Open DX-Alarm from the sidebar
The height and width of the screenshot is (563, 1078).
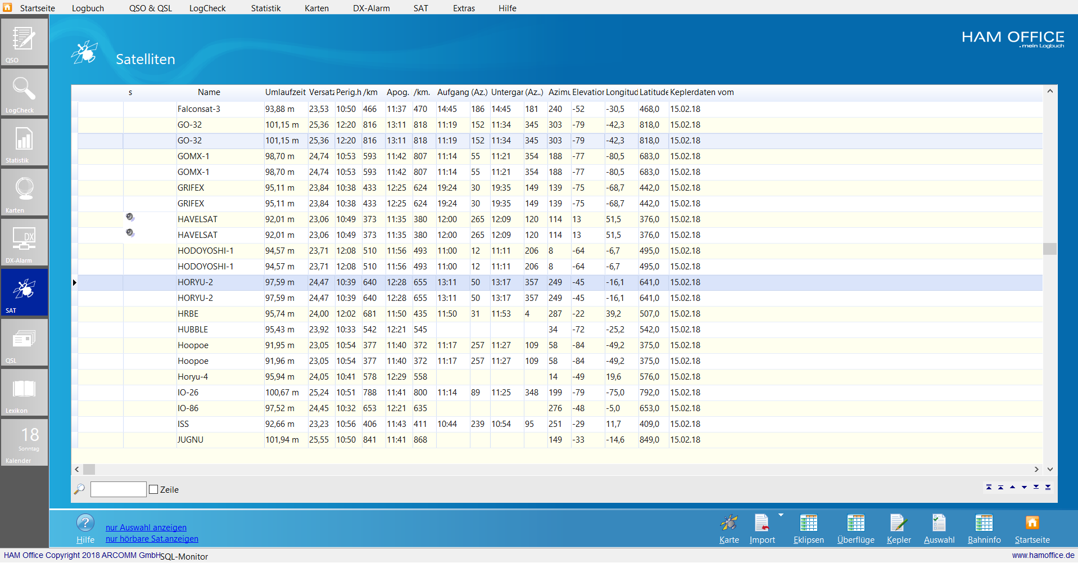click(24, 243)
